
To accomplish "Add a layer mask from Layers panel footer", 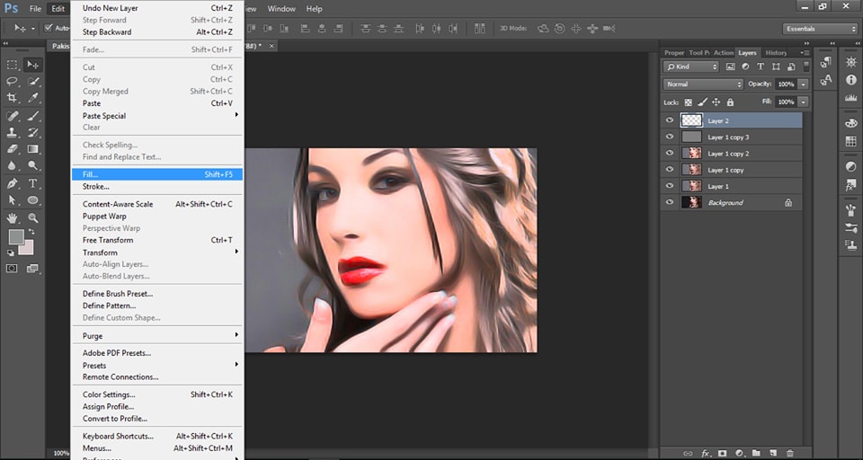I will (723, 453).
